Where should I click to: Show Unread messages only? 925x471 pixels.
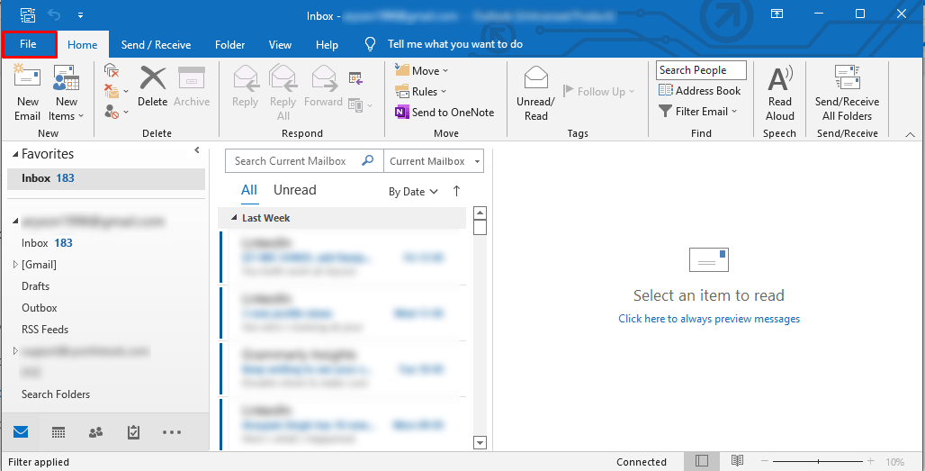295,190
